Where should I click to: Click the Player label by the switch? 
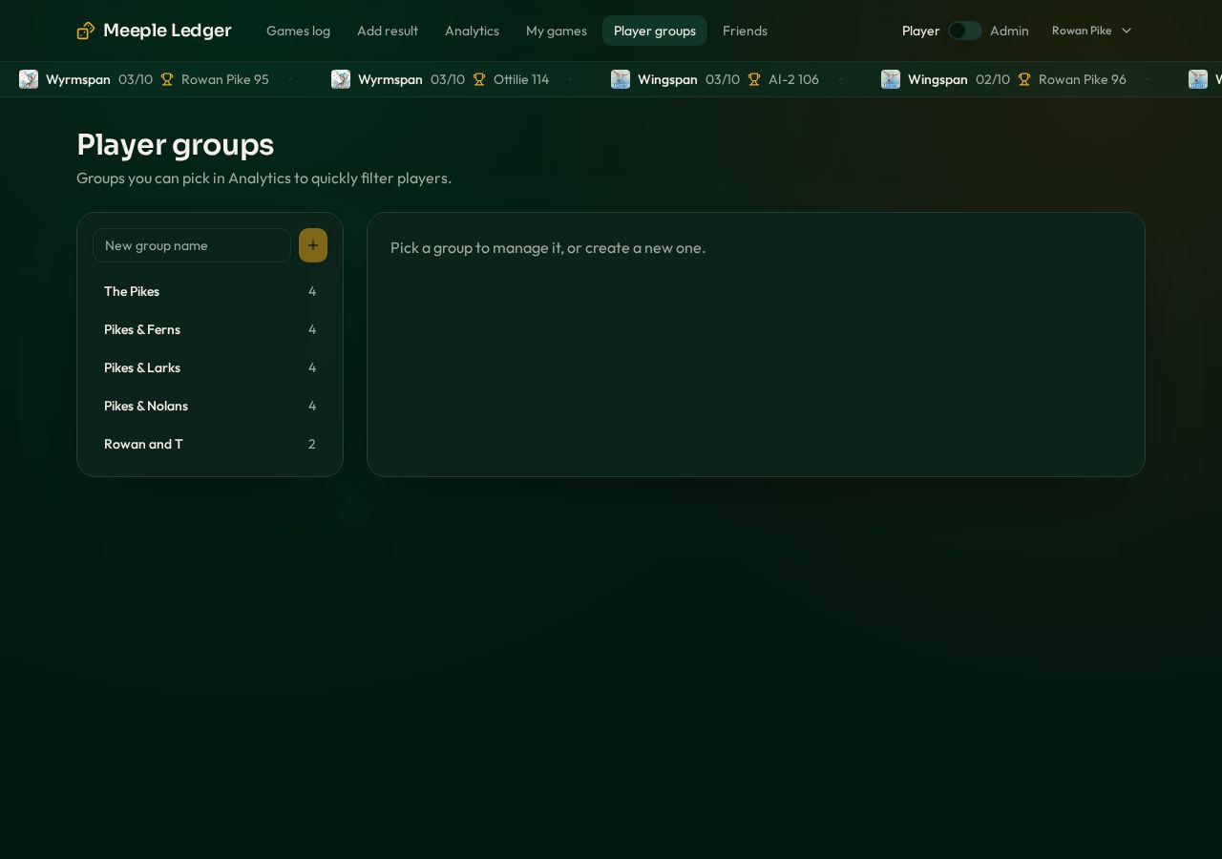coord(920,31)
